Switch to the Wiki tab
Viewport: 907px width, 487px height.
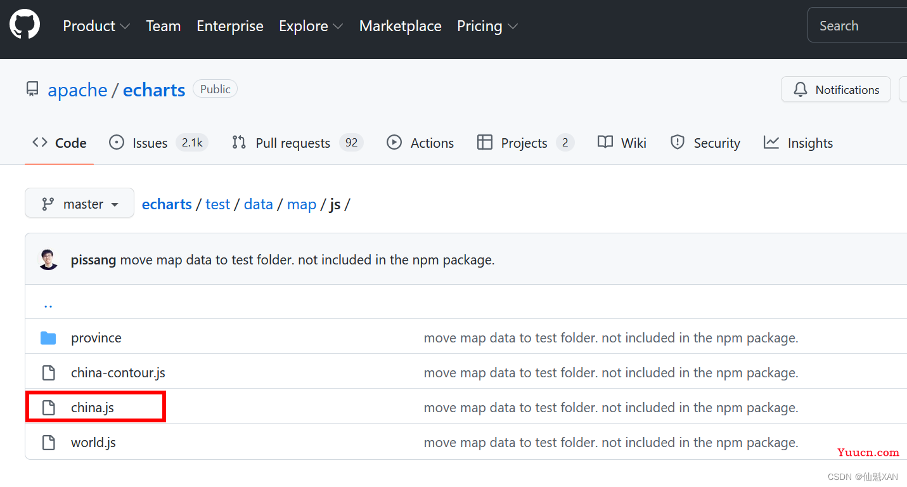[622, 143]
